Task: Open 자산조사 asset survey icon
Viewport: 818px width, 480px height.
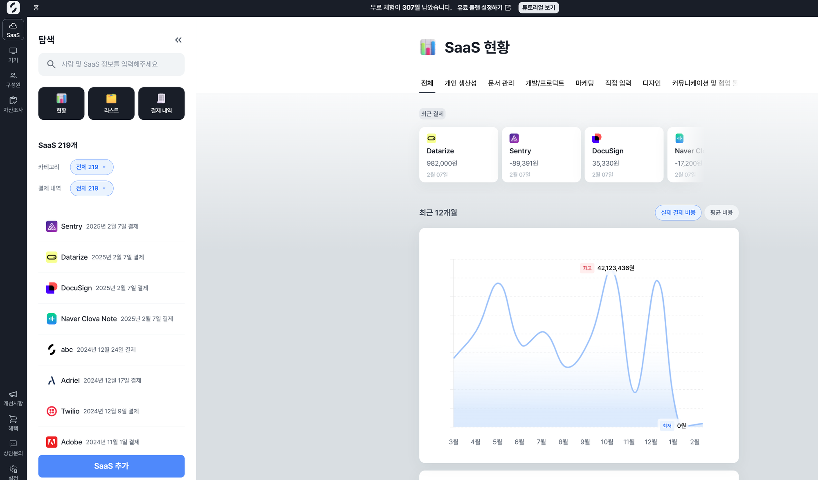Action: click(x=13, y=105)
